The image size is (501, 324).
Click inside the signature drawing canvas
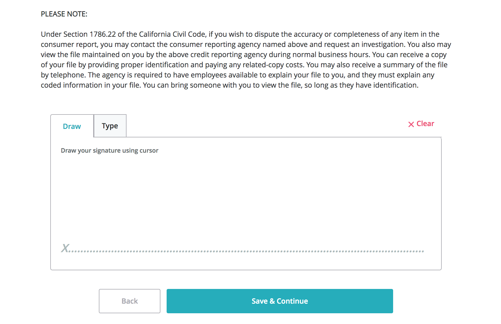tap(246, 198)
